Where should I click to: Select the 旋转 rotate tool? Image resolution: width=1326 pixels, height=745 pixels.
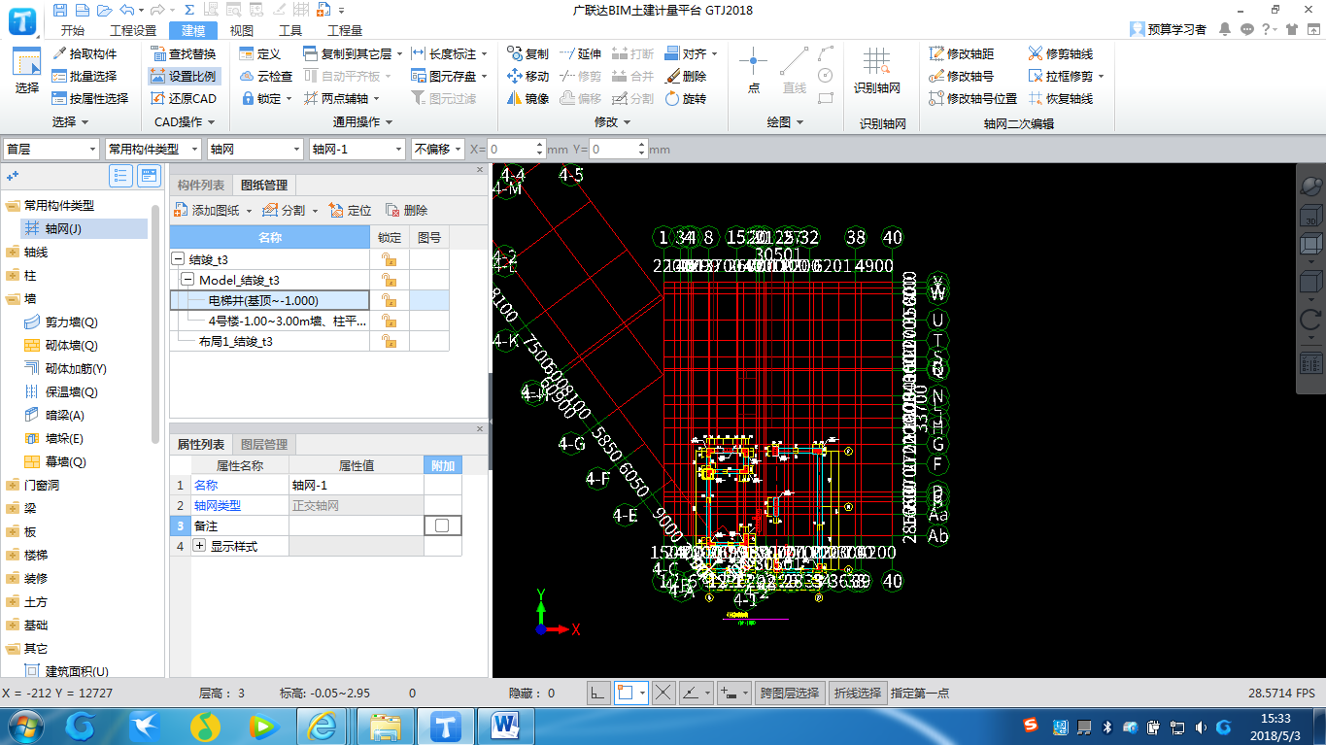click(x=686, y=98)
